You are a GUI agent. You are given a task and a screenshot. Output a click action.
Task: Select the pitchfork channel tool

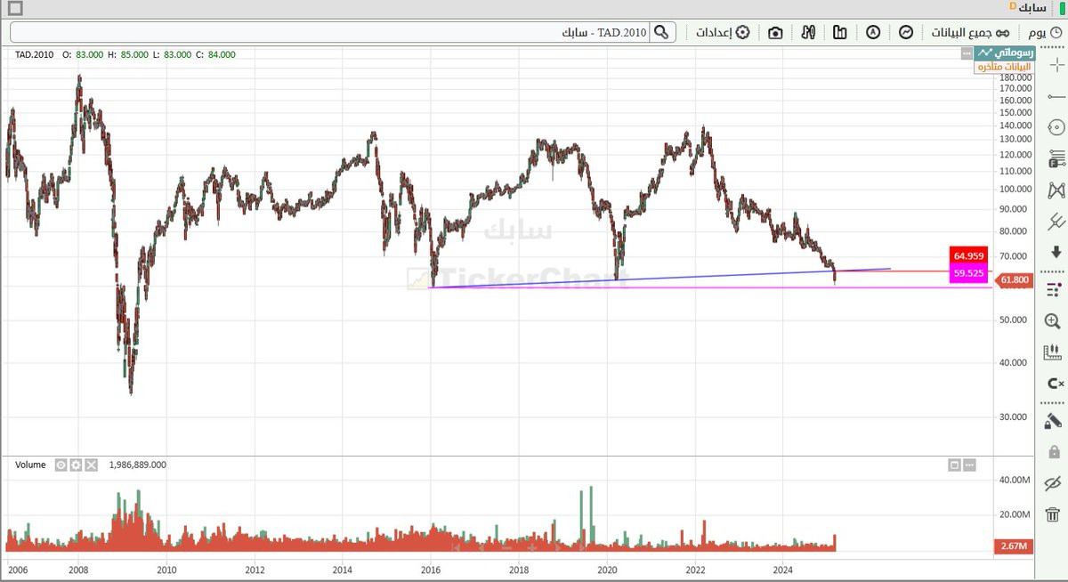click(x=1056, y=221)
